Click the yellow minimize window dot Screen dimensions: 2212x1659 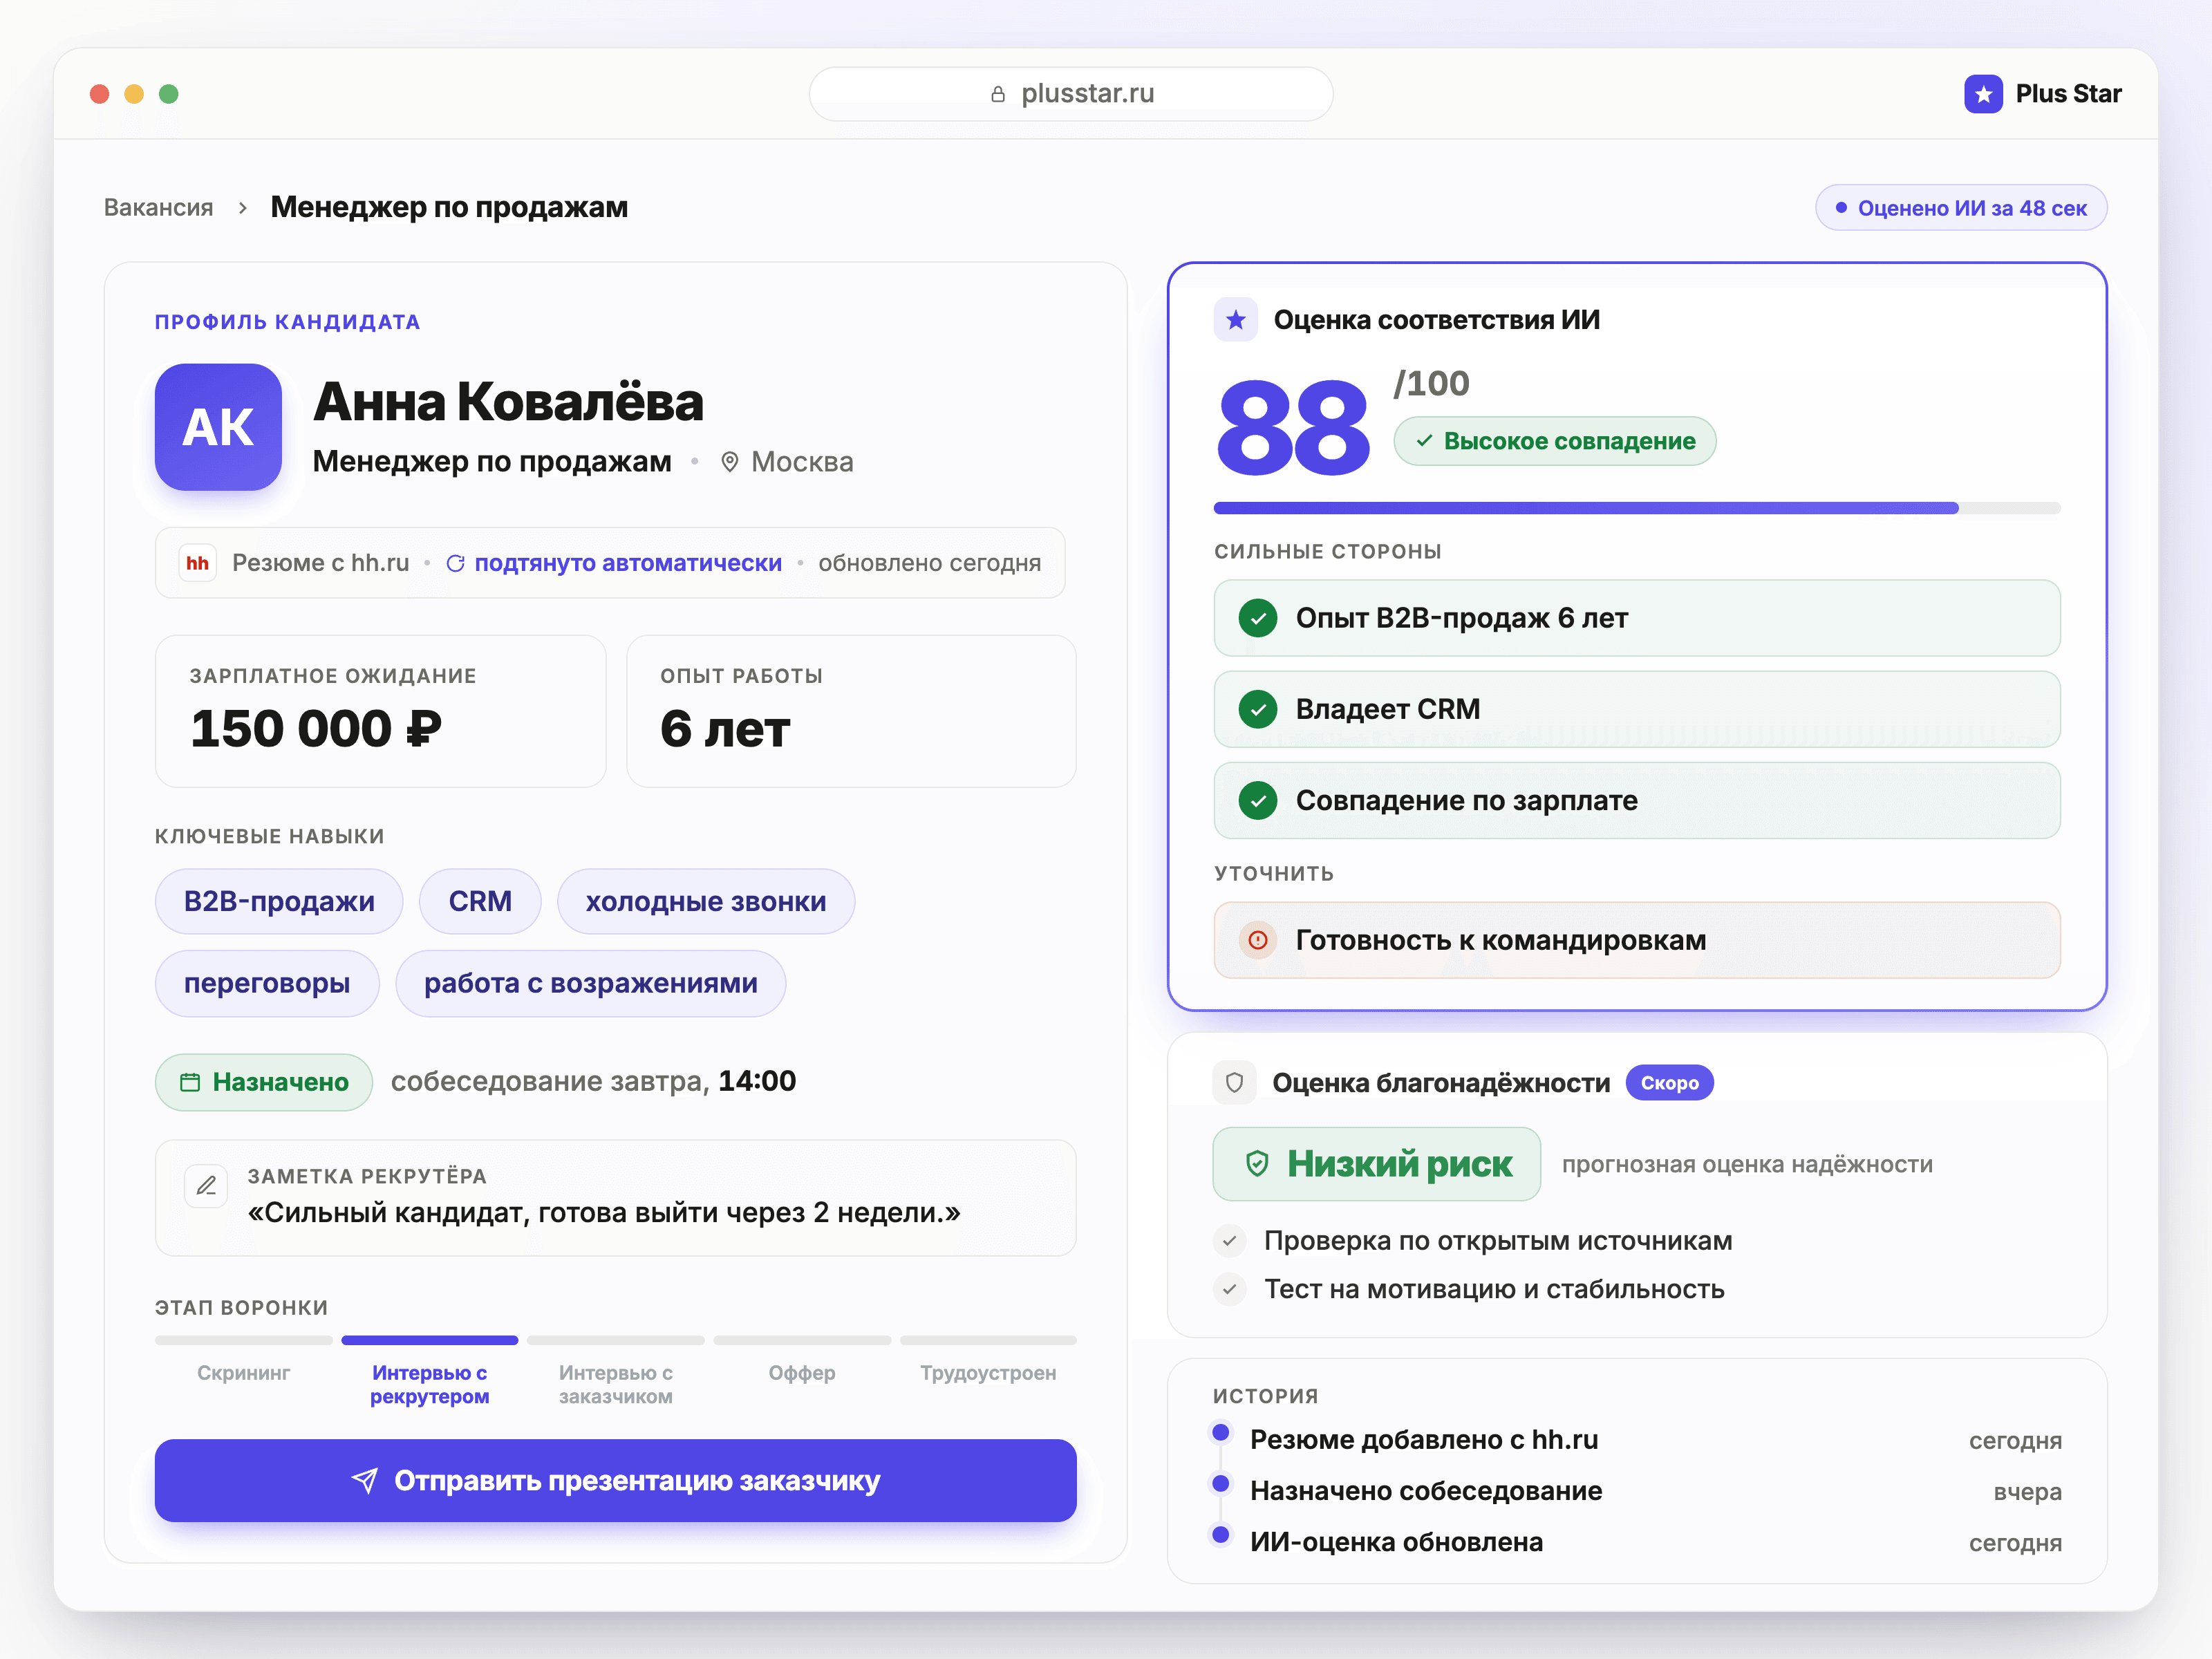(134, 94)
